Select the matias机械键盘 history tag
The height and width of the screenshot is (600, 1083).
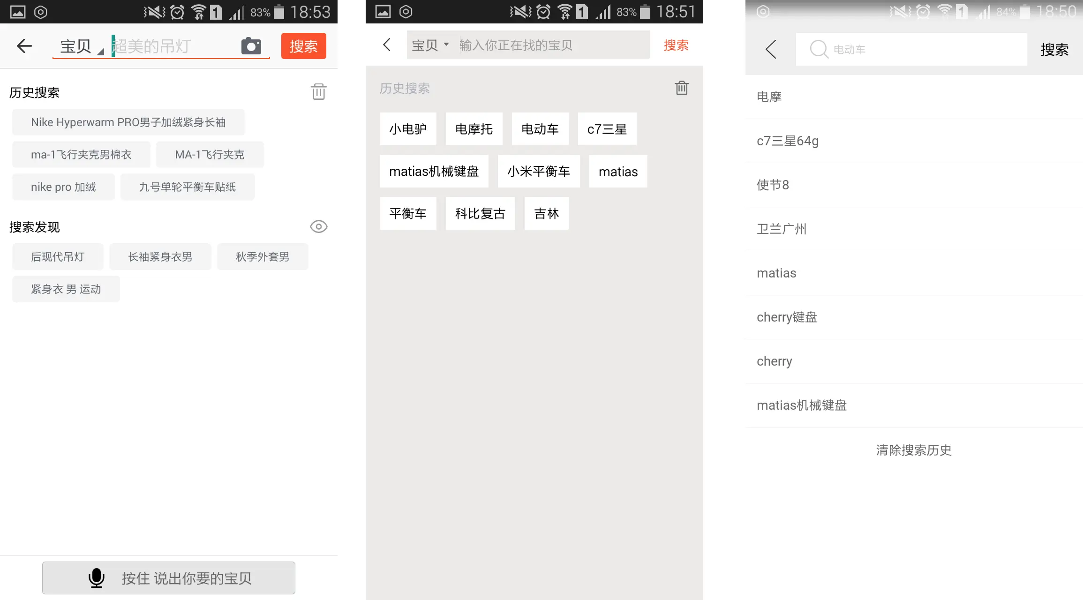pyautogui.click(x=434, y=171)
